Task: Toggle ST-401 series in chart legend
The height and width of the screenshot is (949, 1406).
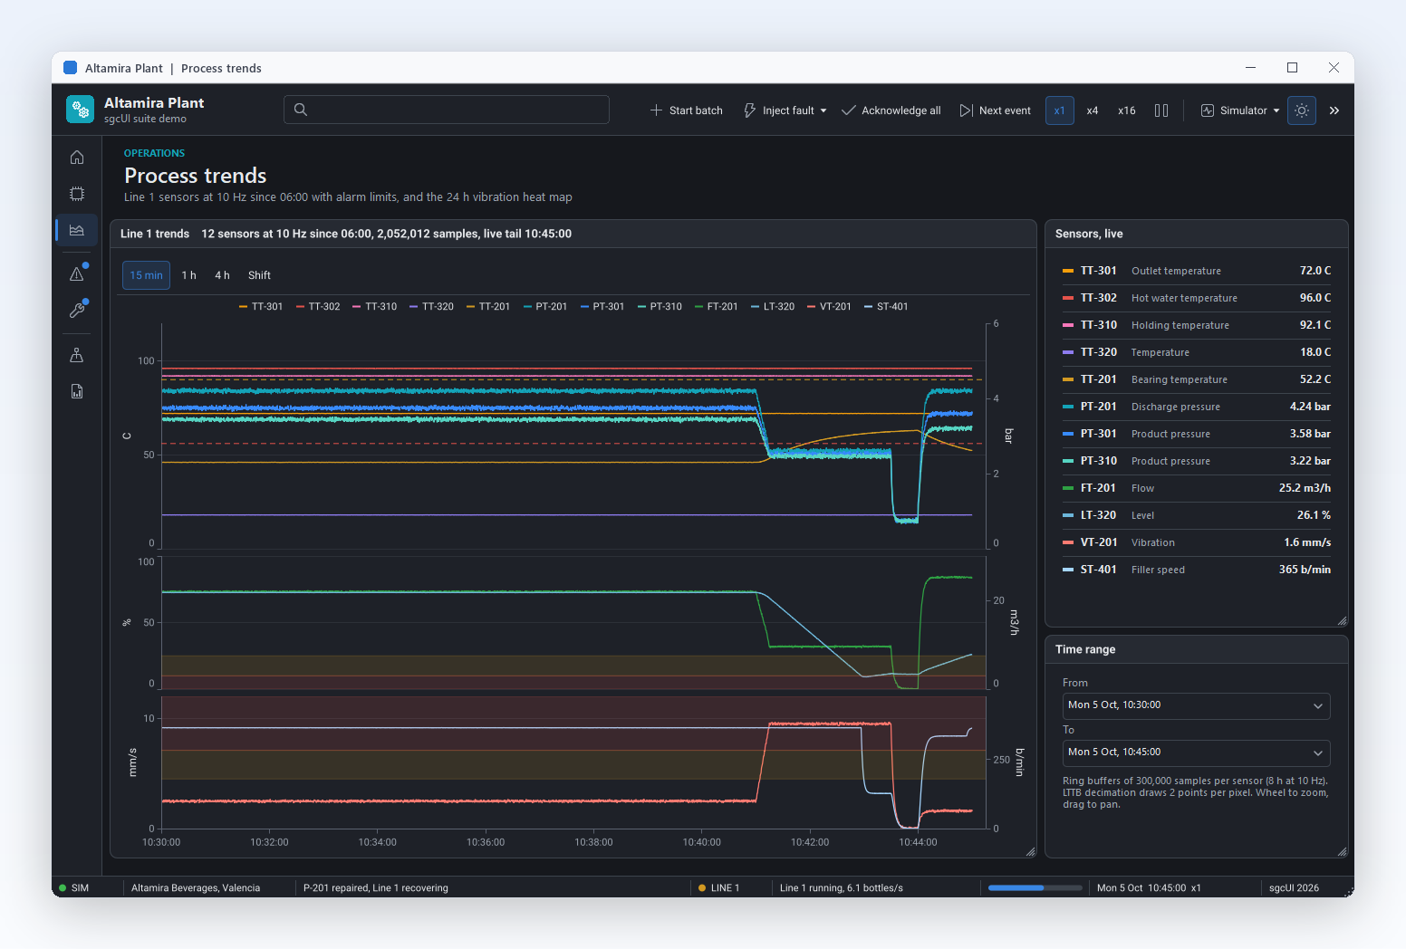Action: coord(887,307)
